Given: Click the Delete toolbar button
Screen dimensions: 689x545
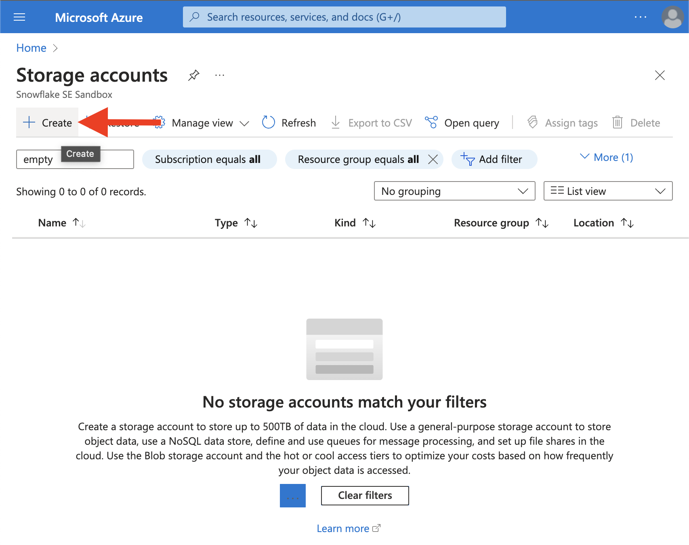Looking at the screenshot, I should tap(636, 123).
